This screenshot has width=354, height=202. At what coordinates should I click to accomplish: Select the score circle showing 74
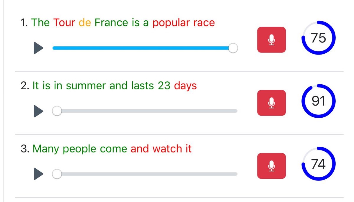click(318, 164)
